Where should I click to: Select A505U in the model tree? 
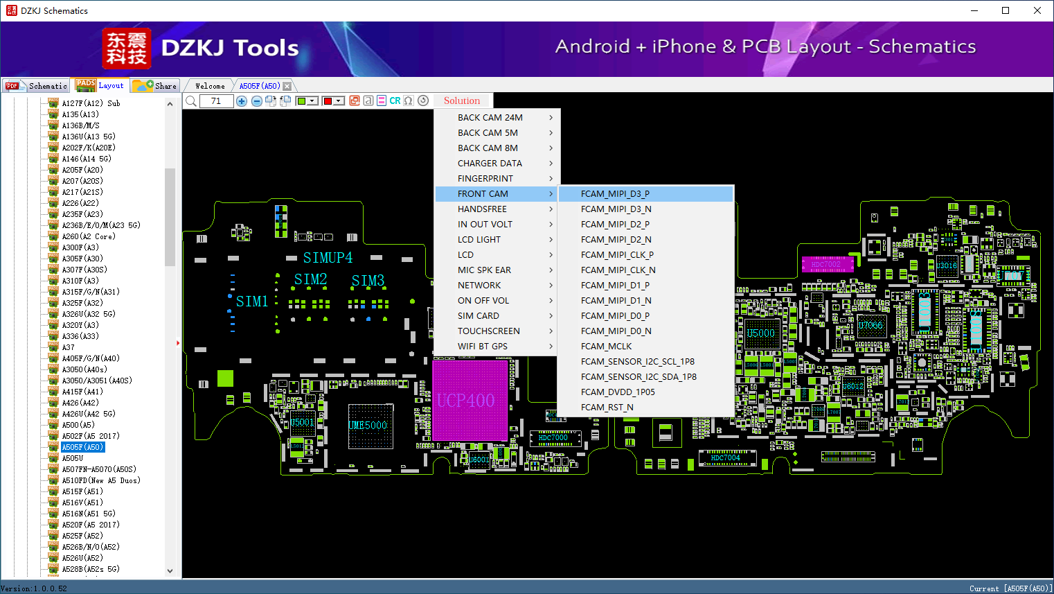(73, 458)
